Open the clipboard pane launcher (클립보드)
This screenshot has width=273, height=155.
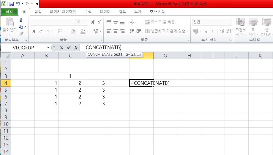[26, 40]
